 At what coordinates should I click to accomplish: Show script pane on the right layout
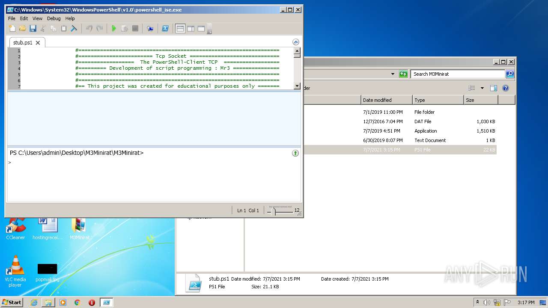pyautogui.click(x=191, y=29)
